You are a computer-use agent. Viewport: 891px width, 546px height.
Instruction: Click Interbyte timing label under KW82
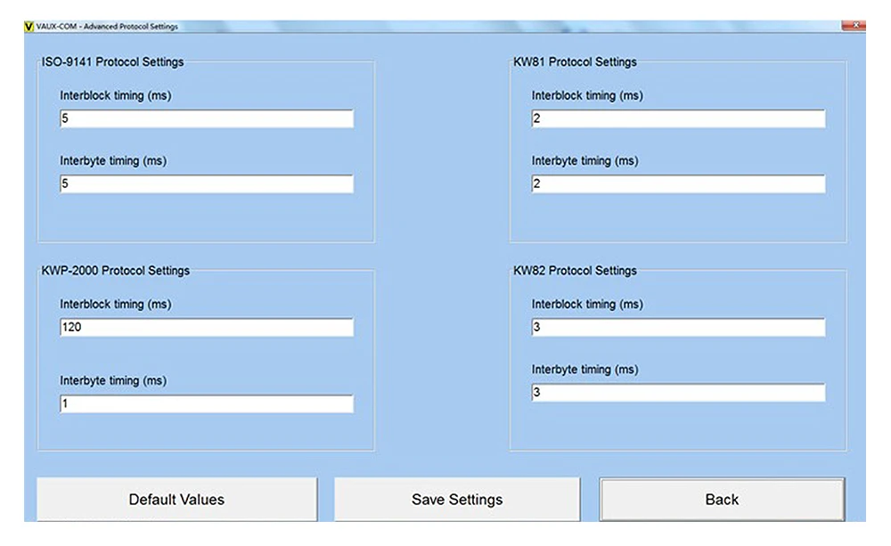point(584,370)
